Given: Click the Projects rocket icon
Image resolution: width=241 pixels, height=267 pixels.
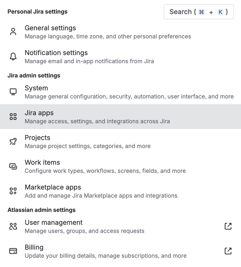Looking at the screenshot, I should (x=13, y=141).
